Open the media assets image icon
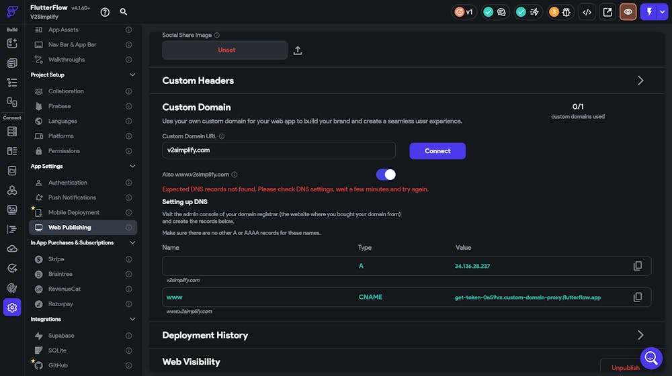 (x=12, y=209)
